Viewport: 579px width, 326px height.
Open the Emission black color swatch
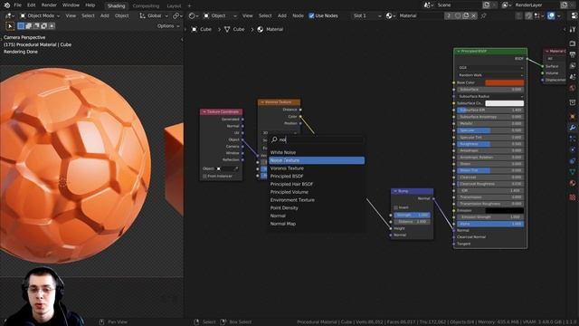click(505, 210)
